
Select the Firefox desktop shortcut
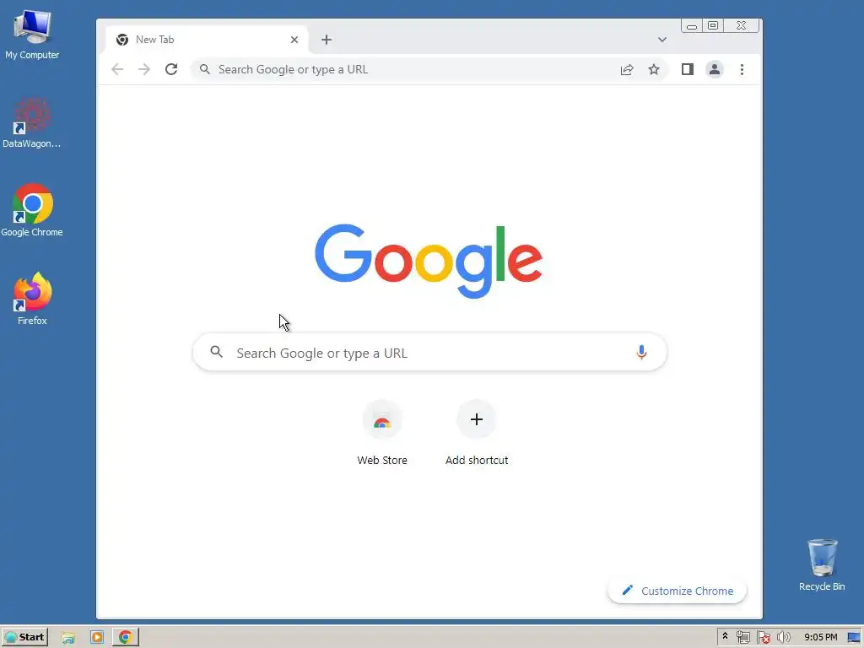pyautogui.click(x=32, y=299)
